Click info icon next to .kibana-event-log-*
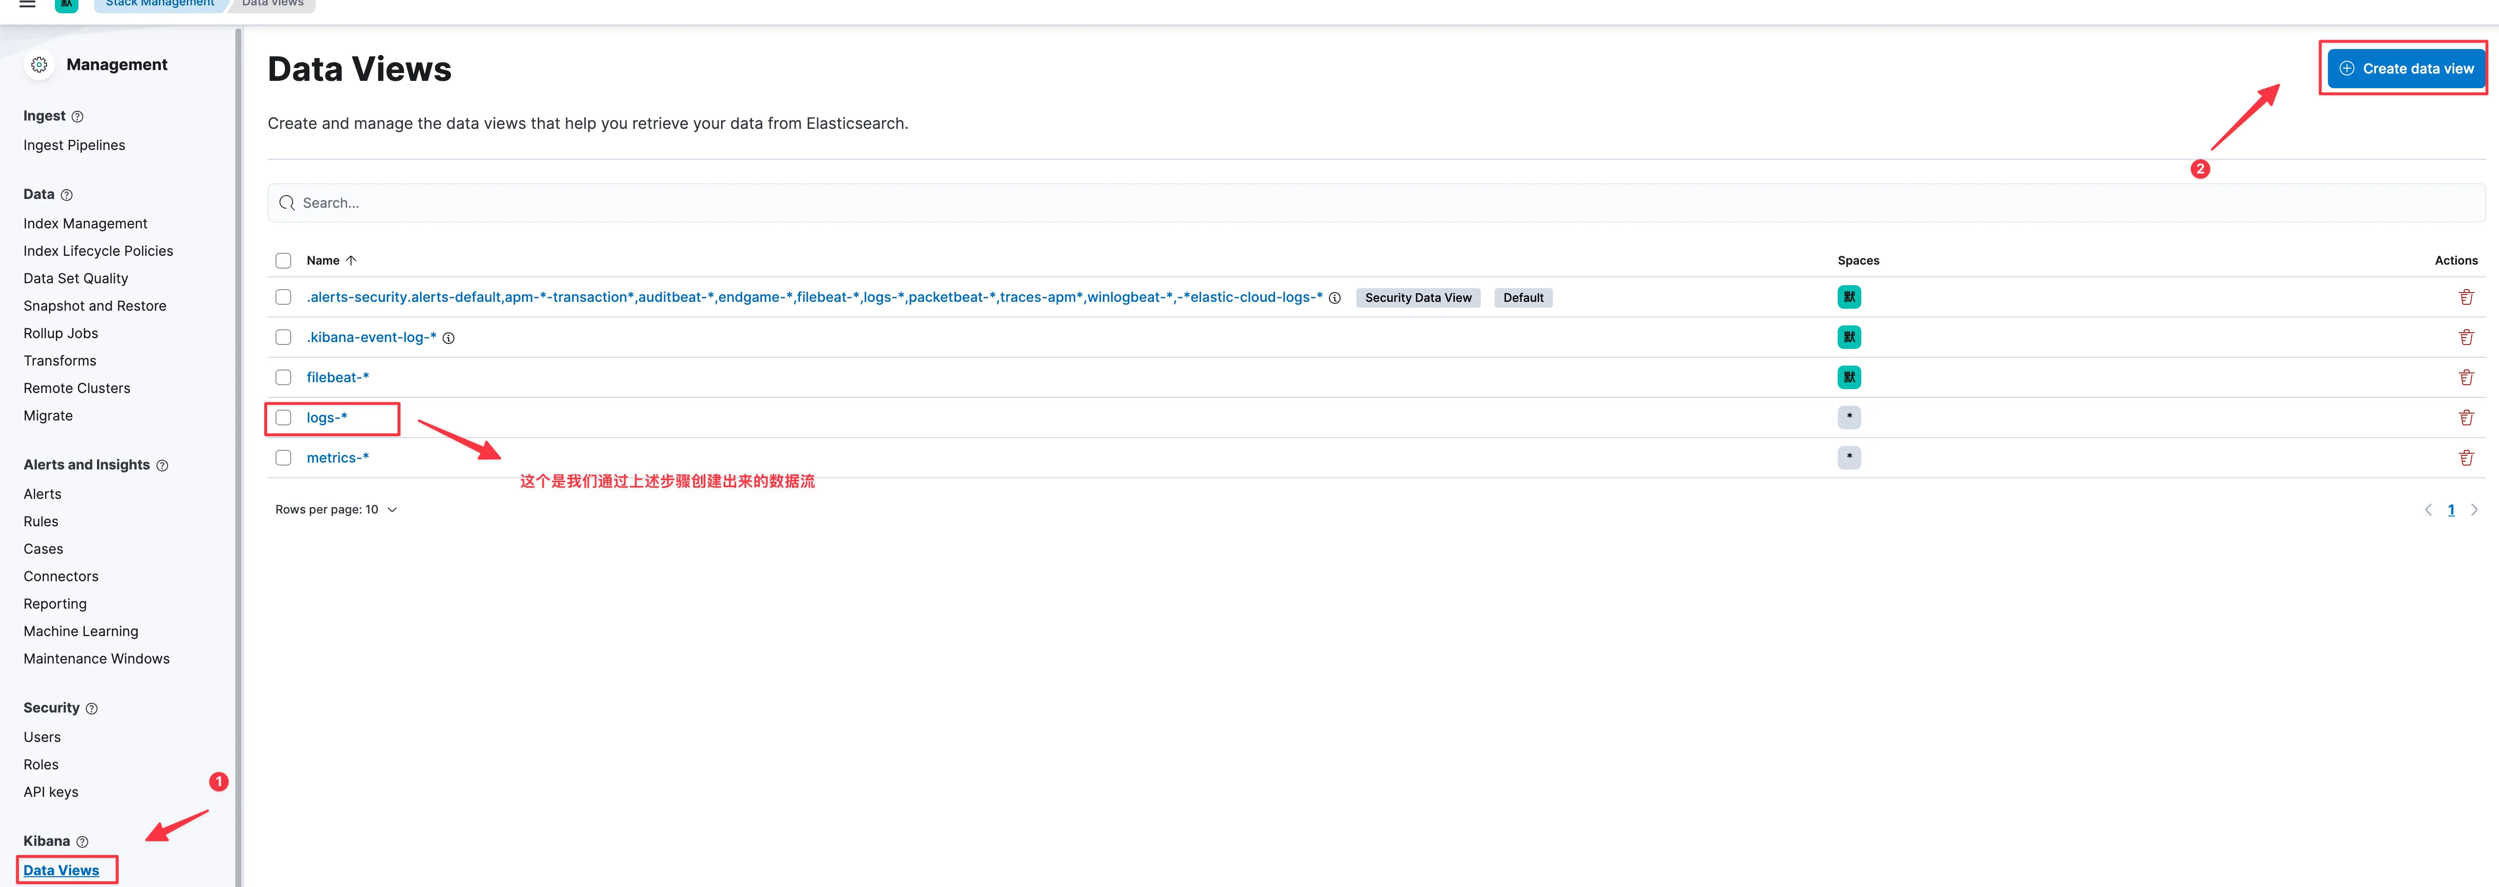This screenshot has width=2499, height=887. tap(448, 338)
